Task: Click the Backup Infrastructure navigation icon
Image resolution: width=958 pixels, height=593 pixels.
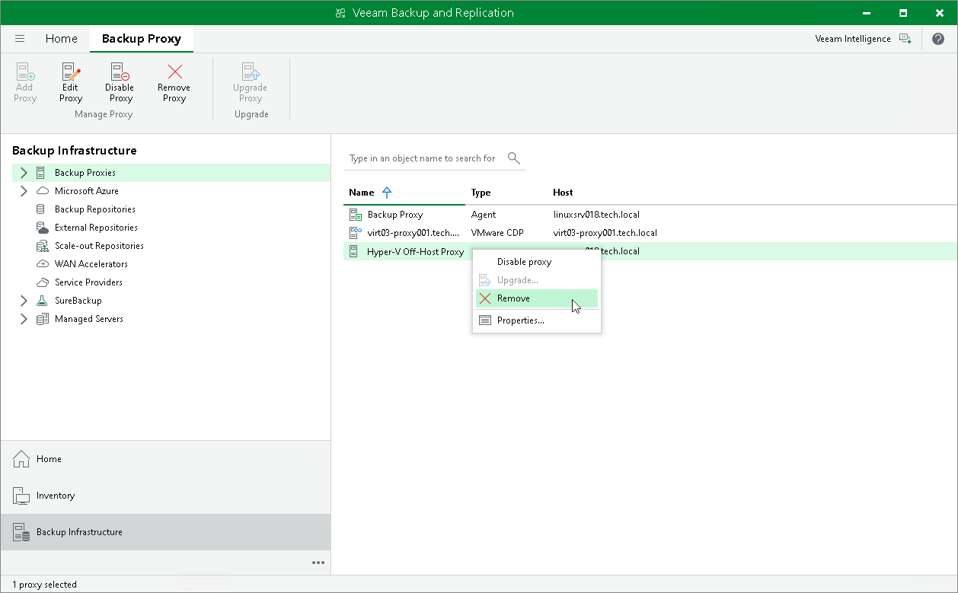Action: pyautogui.click(x=21, y=532)
